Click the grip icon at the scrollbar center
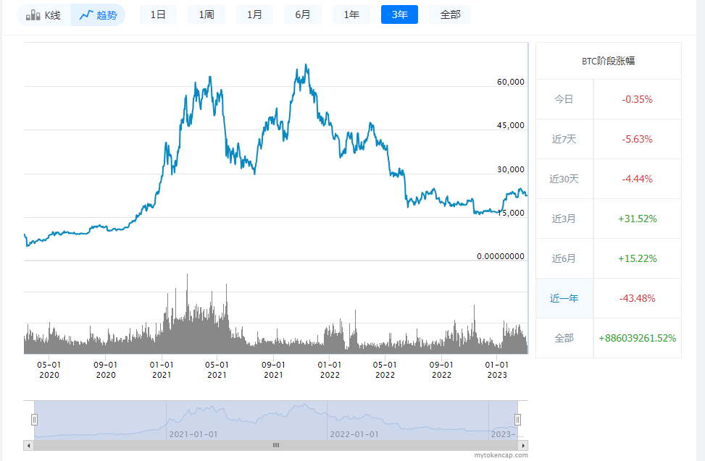The width and height of the screenshot is (705, 461). click(276, 446)
